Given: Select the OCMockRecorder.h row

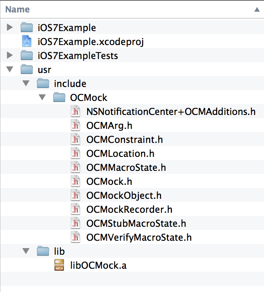Looking at the screenshot, I should click(132, 209).
